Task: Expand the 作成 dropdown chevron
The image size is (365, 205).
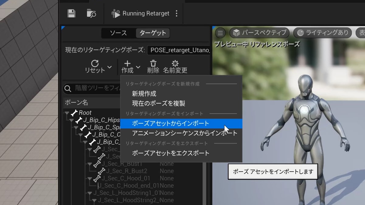Action: pos(138,67)
